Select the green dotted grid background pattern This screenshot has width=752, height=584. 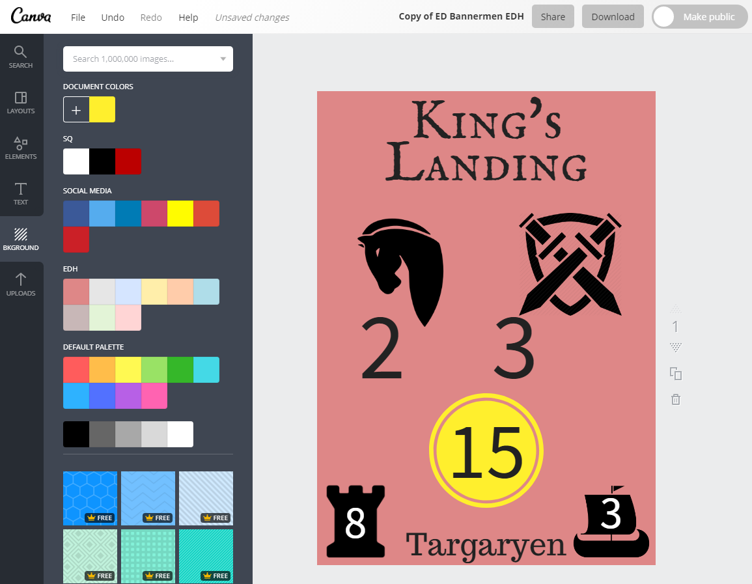click(148, 556)
